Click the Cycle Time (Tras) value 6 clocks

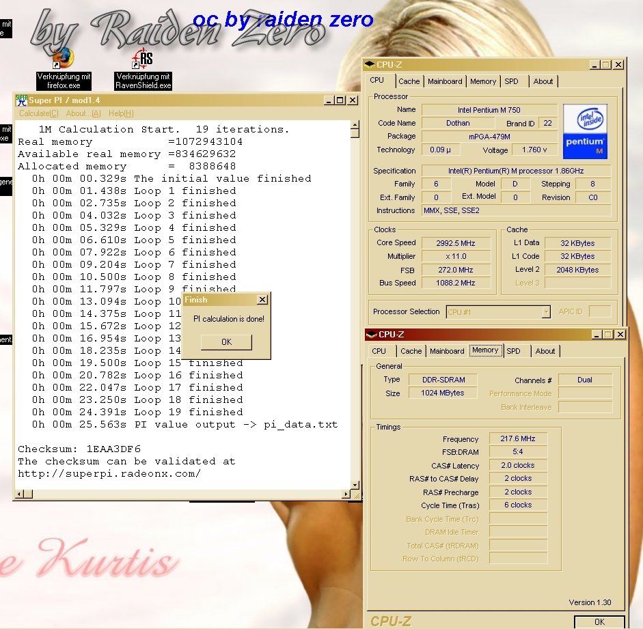coord(518,505)
